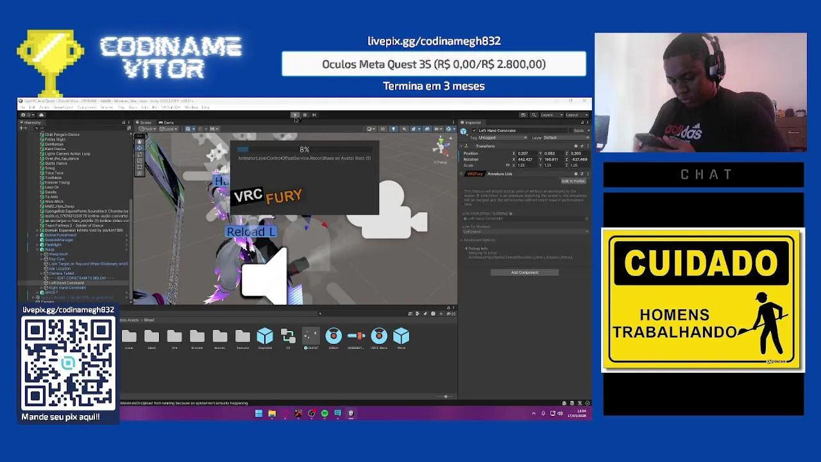The height and width of the screenshot is (462, 821).
Task: Select the DepthGet prefab asset
Action: [265, 338]
